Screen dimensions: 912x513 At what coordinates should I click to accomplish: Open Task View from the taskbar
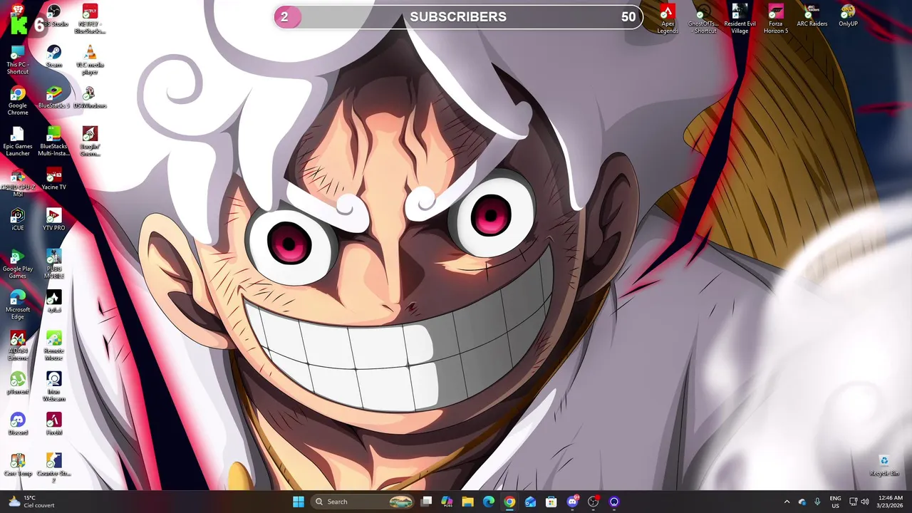pos(426,502)
